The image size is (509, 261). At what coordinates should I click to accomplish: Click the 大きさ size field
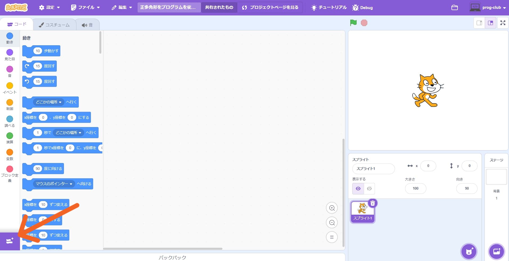415,189
